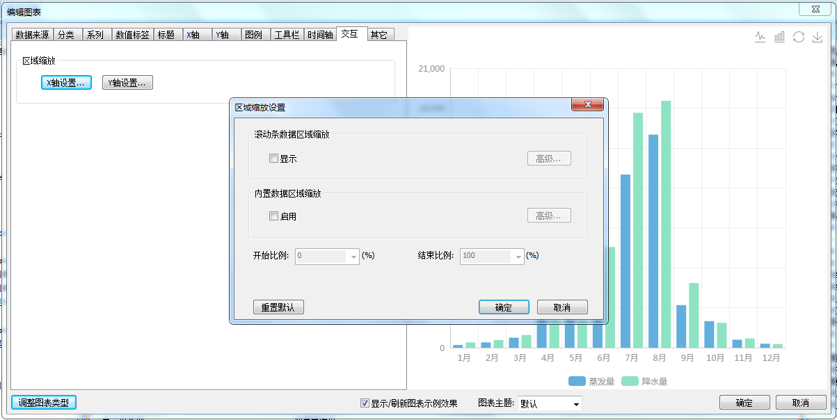The height and width of the screenshot is (420, 837).
Task: Open the 开始比例 dropdown
Action: (x=353, y=257)
